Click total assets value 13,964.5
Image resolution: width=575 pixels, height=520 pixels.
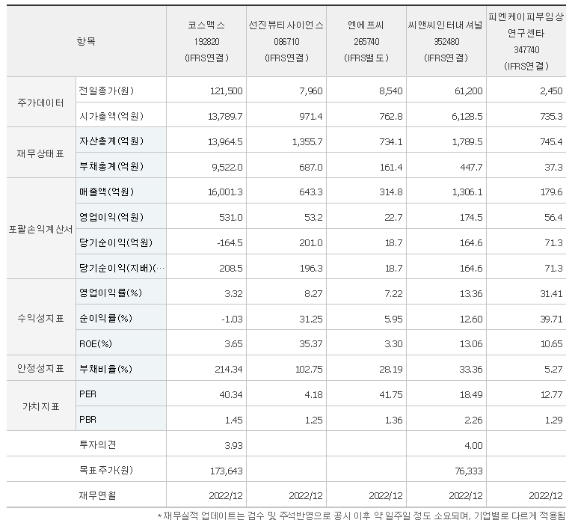[225, 141]
